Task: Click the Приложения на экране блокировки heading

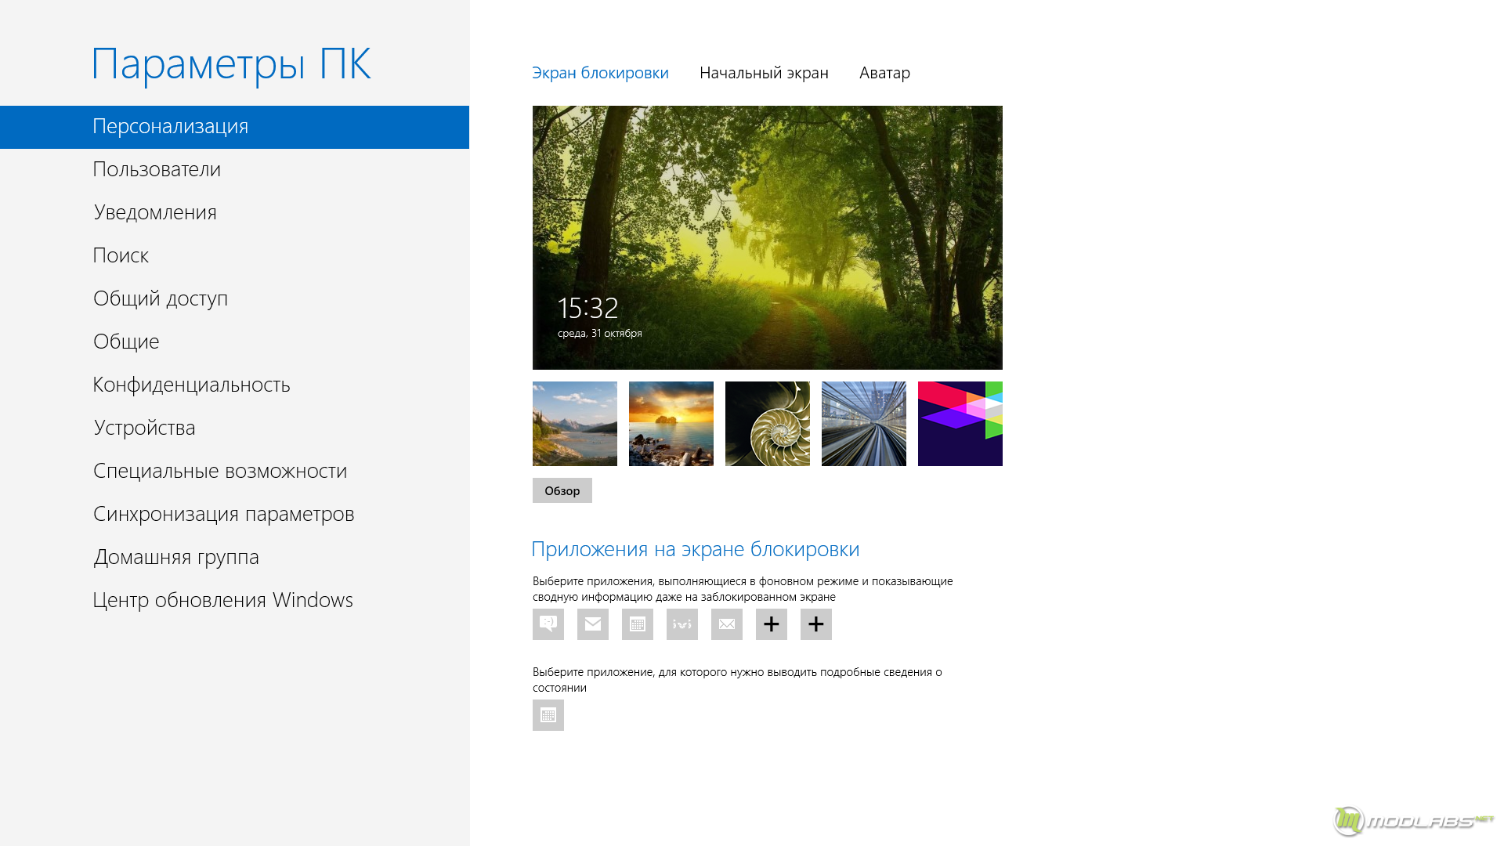Action: tap(696, 549)
